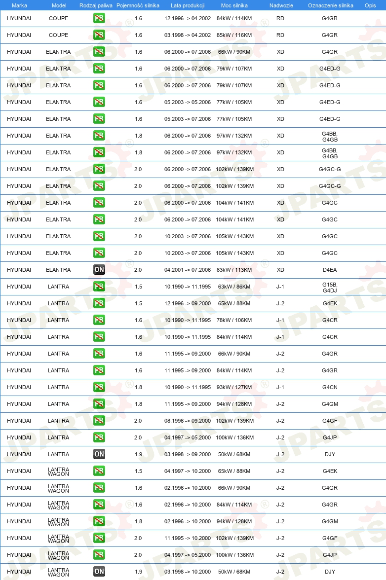Select power cell 63kW / 86KM

(234, 287)
